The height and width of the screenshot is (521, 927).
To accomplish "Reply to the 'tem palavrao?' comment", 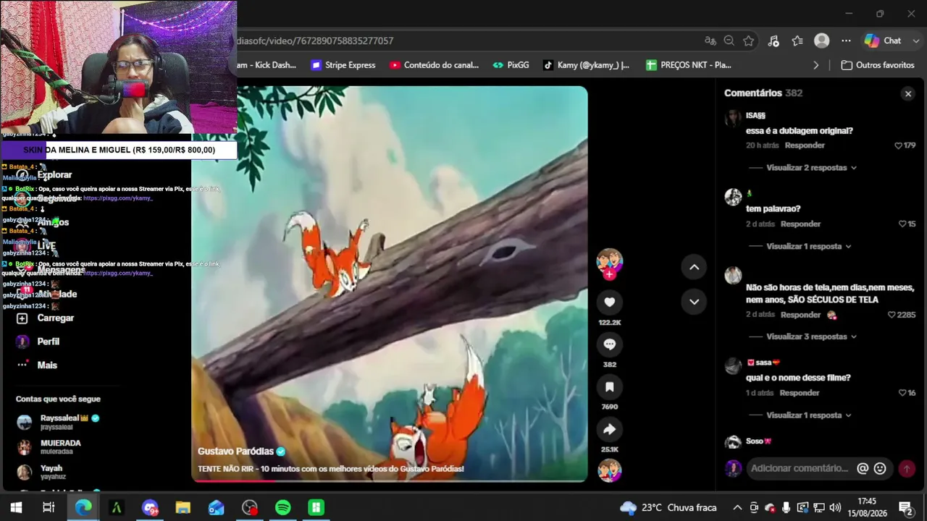I will pyautogui.click(x=800, y=224).
